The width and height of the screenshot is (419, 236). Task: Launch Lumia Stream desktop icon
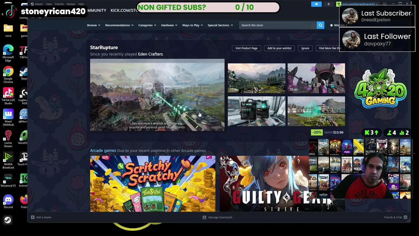[x=8, y=139]
